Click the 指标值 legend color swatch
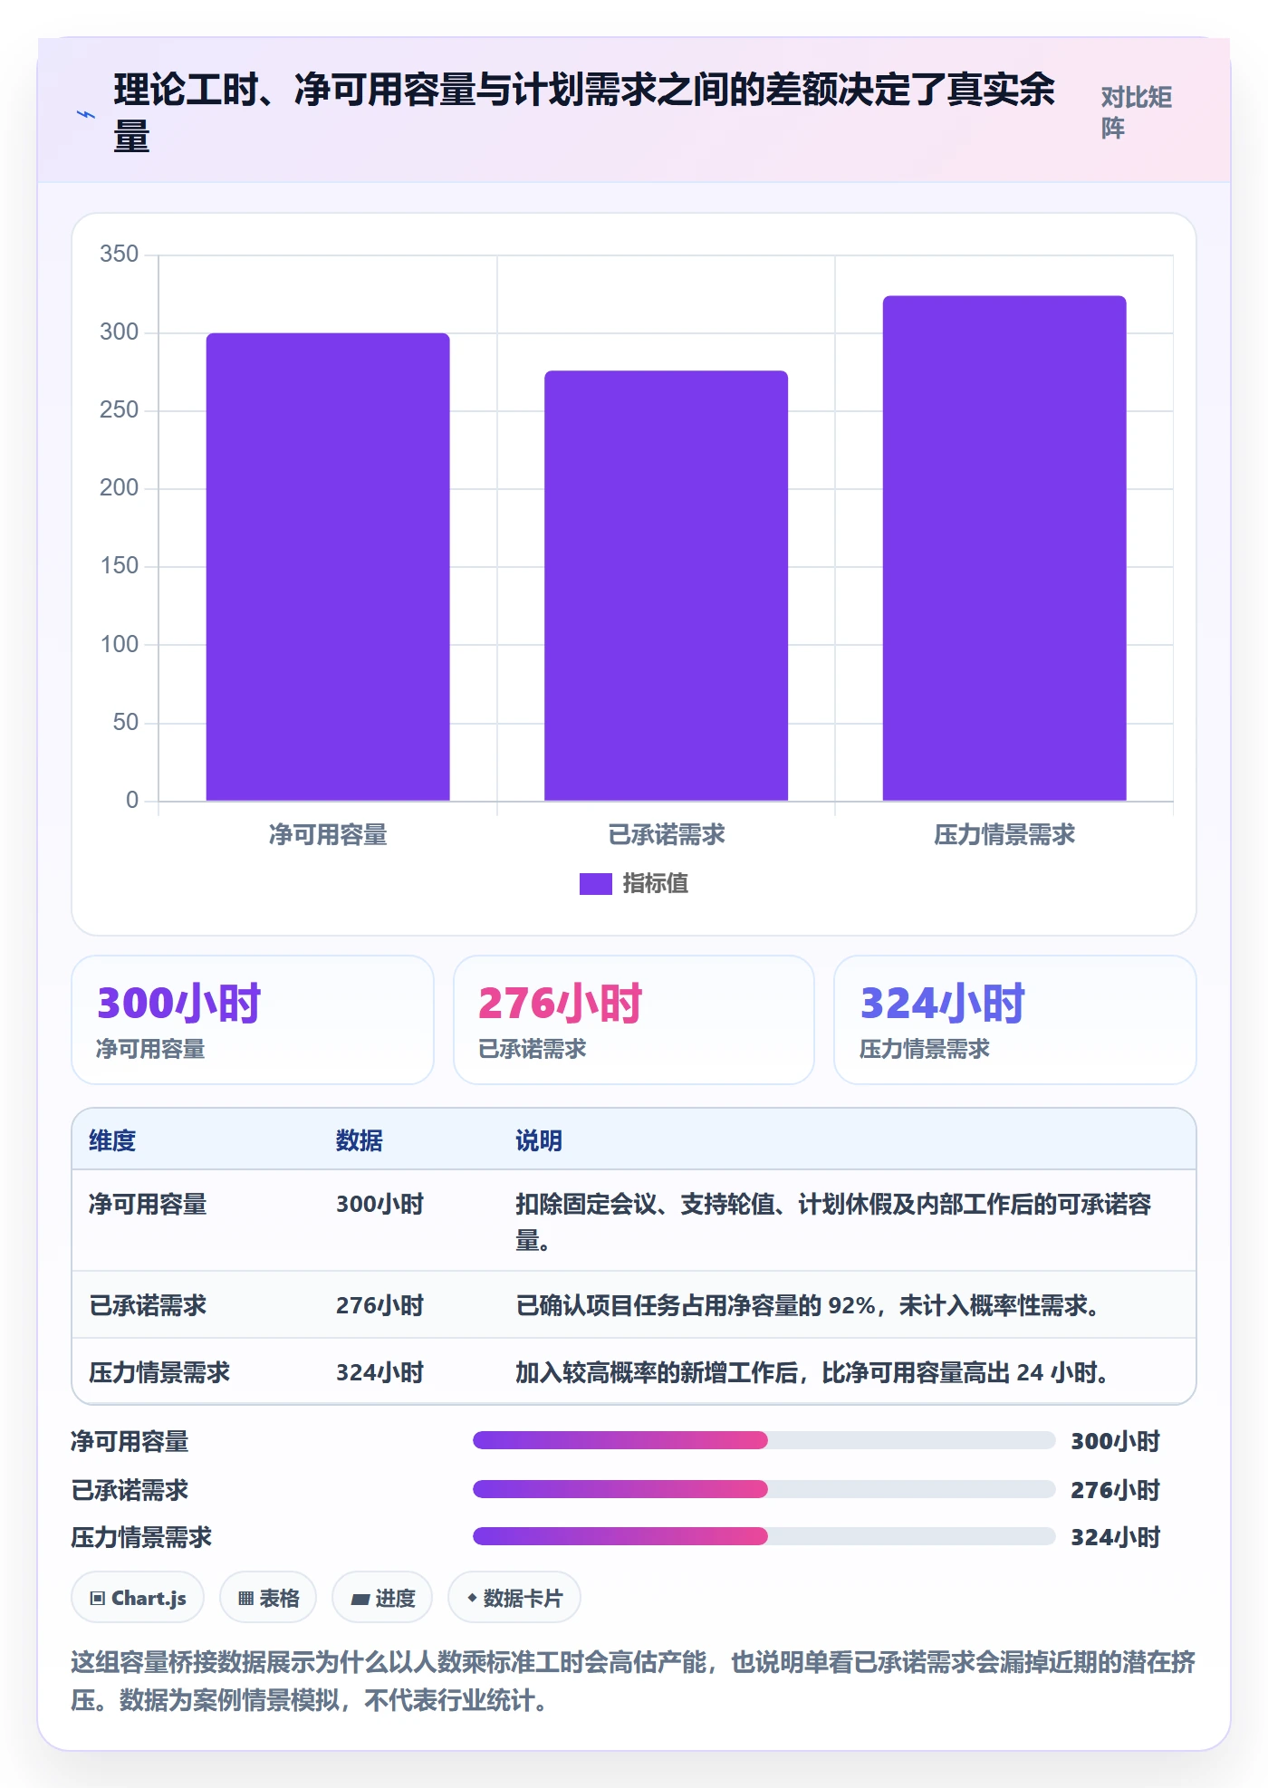The height and width of the screenshot is (1788, 1268). click(x=595, y=884)
